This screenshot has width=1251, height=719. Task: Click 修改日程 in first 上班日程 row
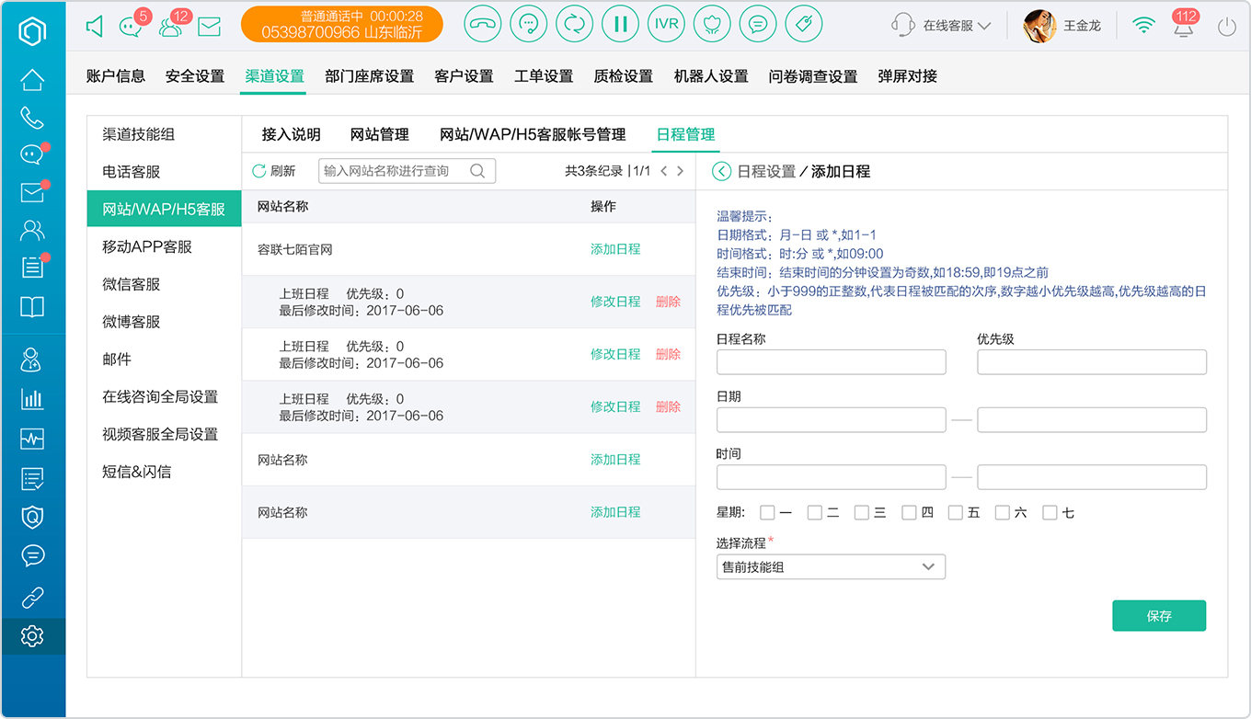coord(615,302)
